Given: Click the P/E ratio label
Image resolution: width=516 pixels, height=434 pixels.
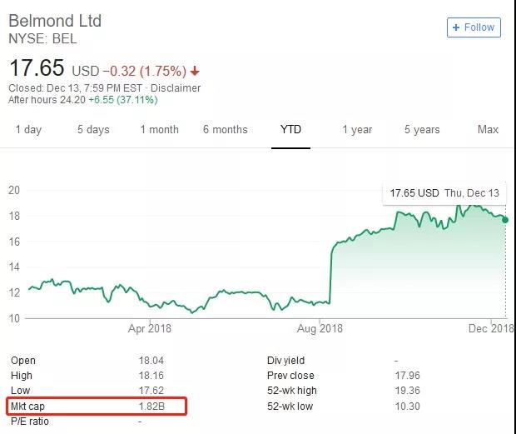Looking at the screenshot, I should 30,422.
